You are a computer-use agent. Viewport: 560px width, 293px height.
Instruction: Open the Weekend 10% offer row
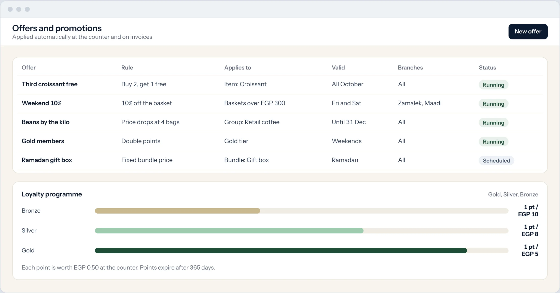280,104
